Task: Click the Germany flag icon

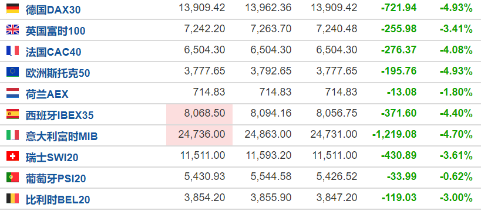Action: [x=12, y=9]
